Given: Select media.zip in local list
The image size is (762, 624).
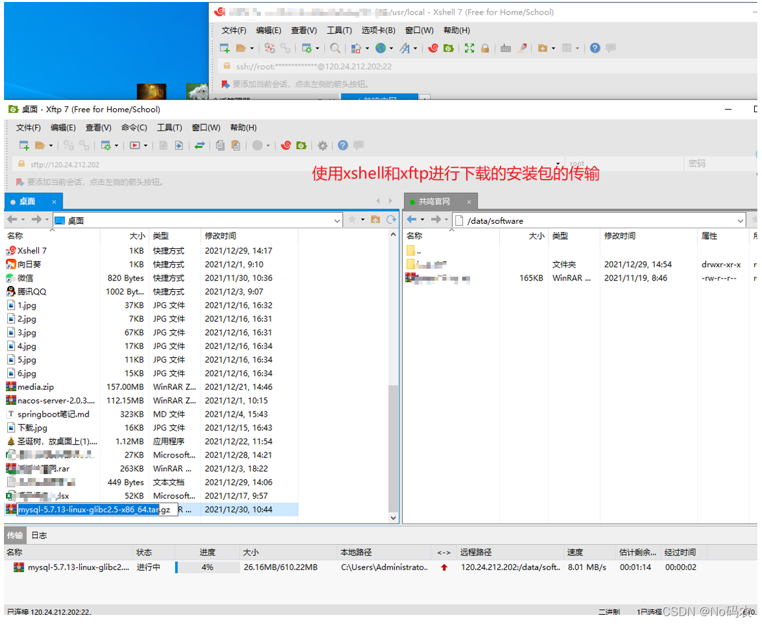Looking at the screenshot, I should point(36,387).
